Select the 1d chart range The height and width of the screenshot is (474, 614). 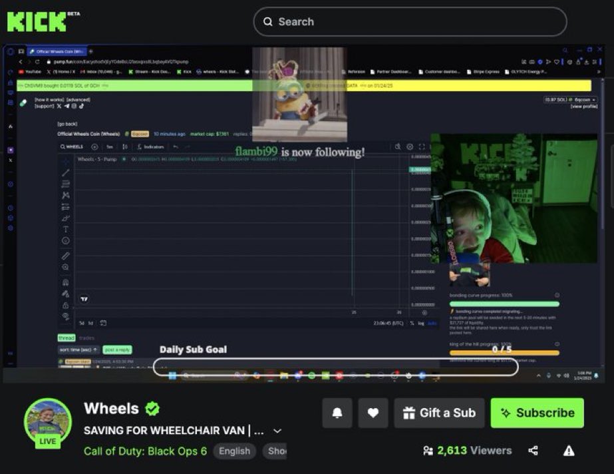pyautogui.click(x=90, y=323)
